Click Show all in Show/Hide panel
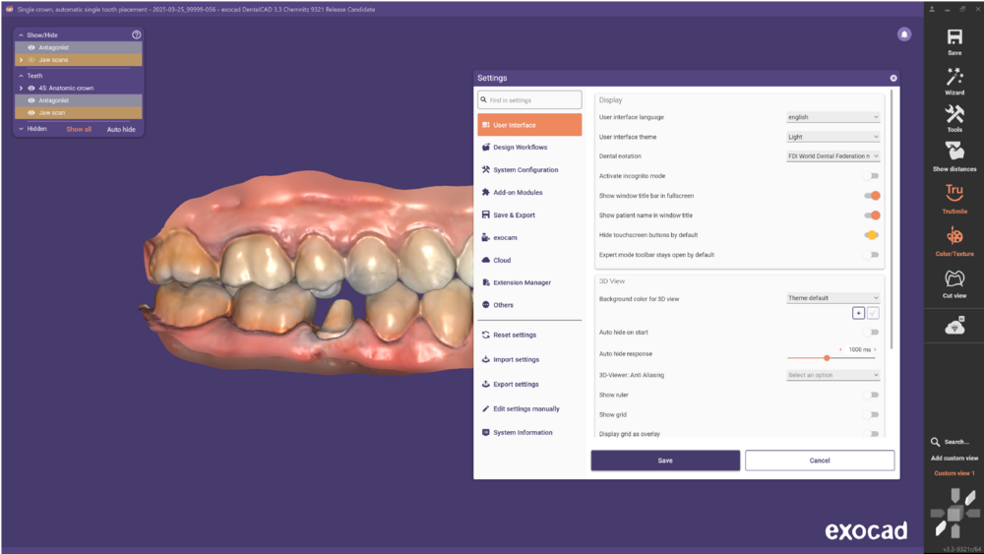The width and height of the screenshot is (984, 554). 79,129
